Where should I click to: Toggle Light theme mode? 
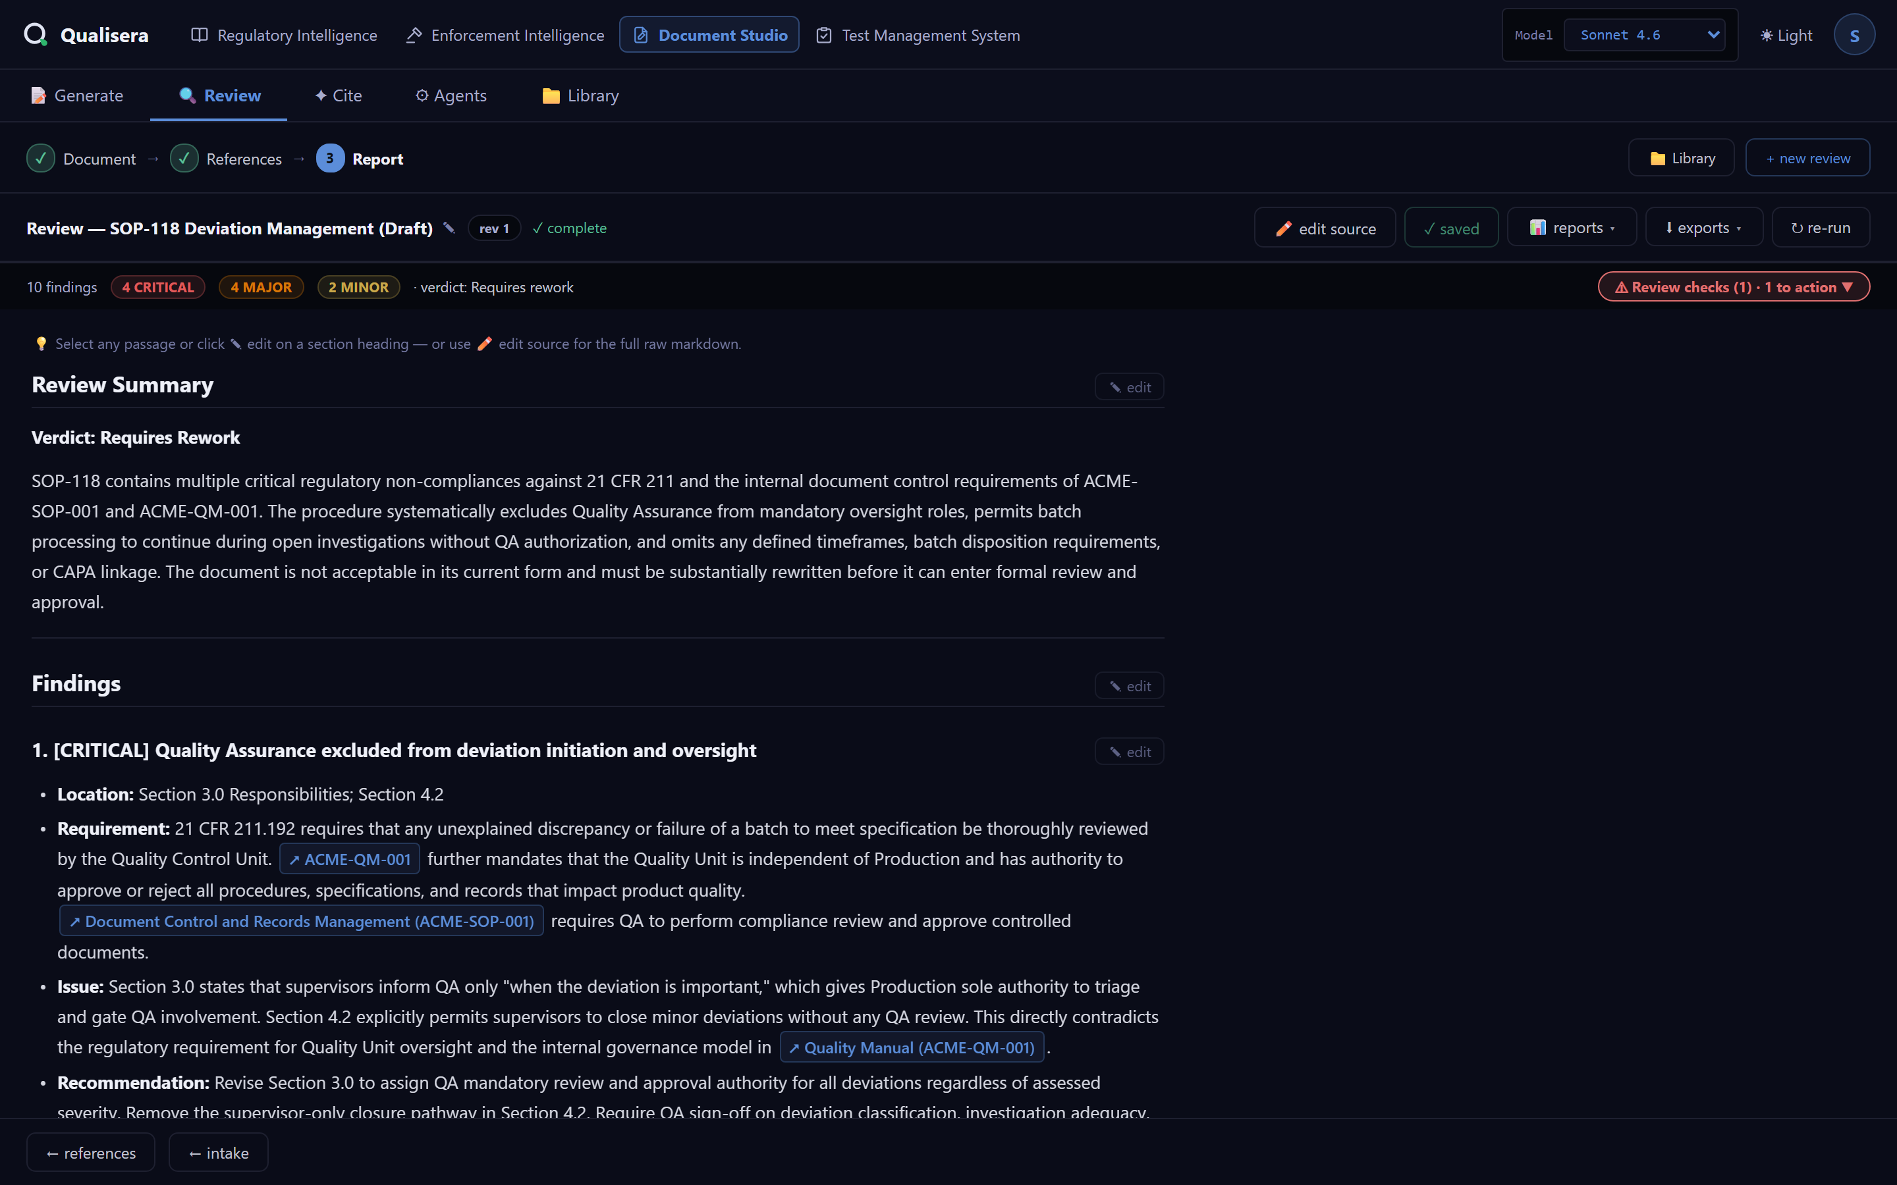tap(1786, 36)
